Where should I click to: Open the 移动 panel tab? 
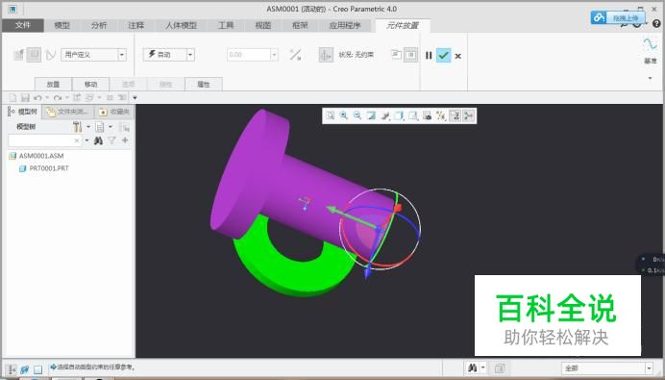[x=90, y=84]
